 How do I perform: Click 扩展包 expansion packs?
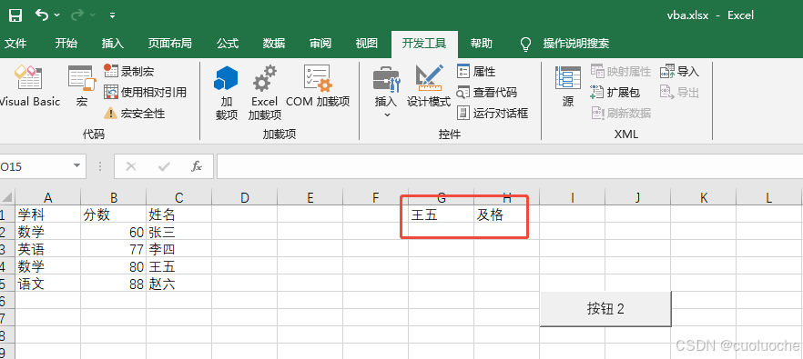pyautogui.click(x=615, y=92)
